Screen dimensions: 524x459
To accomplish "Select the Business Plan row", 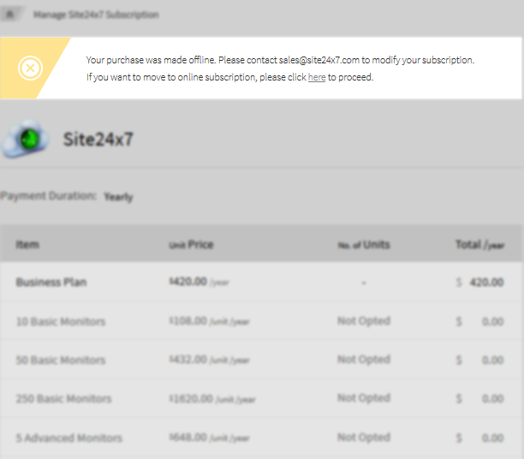I will pos(51,283).
